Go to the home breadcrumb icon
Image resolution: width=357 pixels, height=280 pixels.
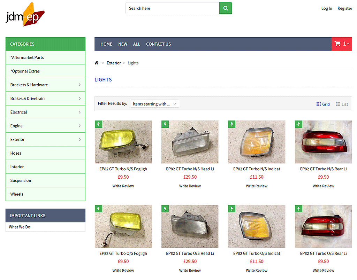(x=97, y=63)
